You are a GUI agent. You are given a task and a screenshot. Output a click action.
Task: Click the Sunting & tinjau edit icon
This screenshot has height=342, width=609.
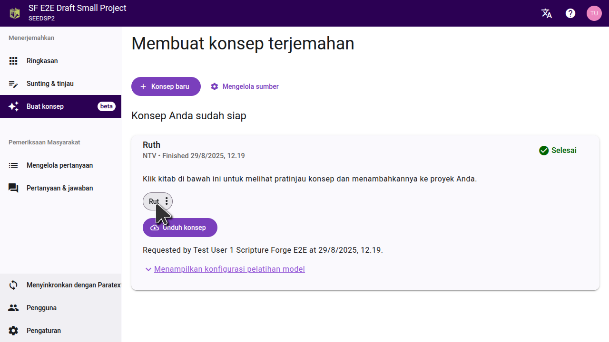tap(13, 84)
